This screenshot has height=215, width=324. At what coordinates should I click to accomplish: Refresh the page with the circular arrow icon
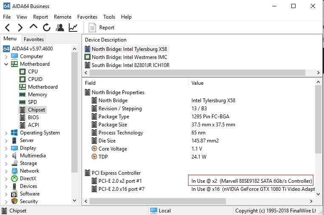[47, 28]
